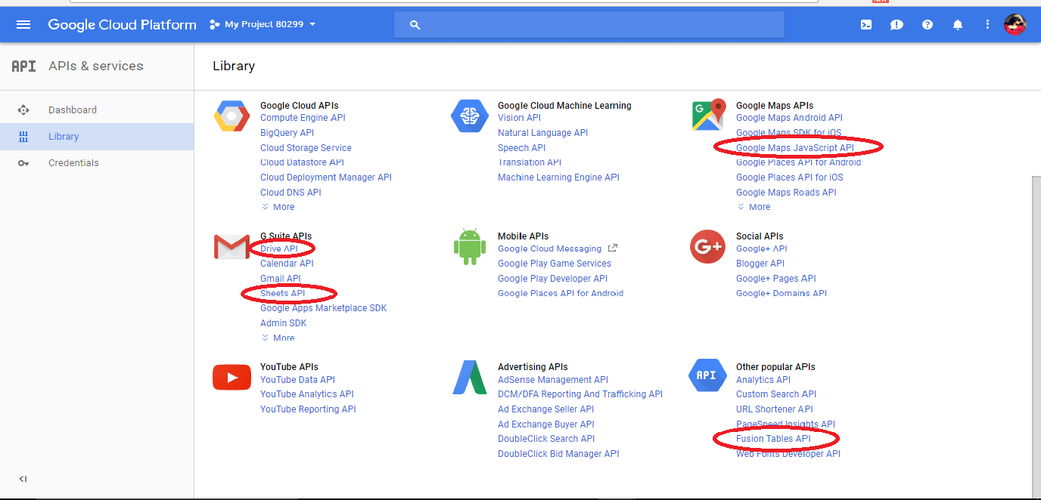Open Analytics API link
Viewport: 1041px width, 500px height.
pos(763,380)
